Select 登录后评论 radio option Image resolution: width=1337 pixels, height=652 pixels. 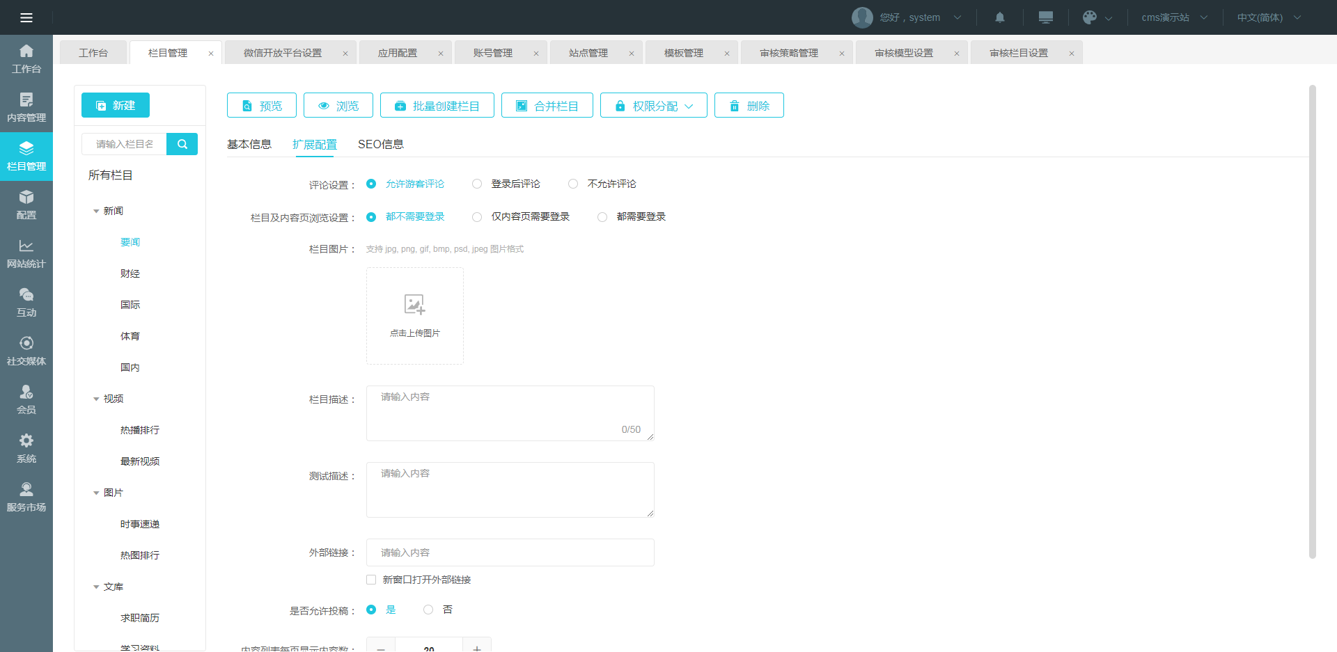point(477,184)
